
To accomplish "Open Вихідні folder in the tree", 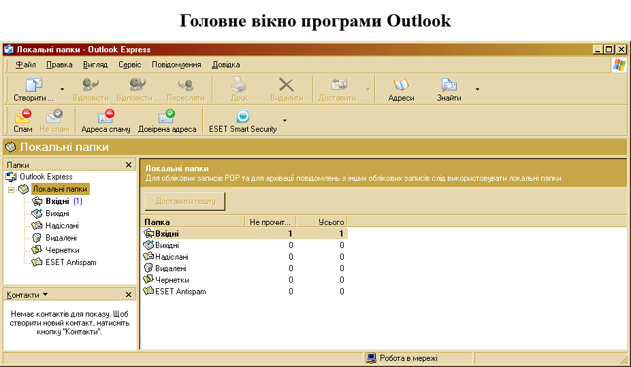I will (57, 213).
